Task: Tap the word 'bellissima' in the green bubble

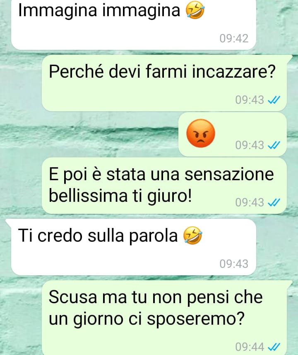Action: pyautogui.click(x=88, y=196)
